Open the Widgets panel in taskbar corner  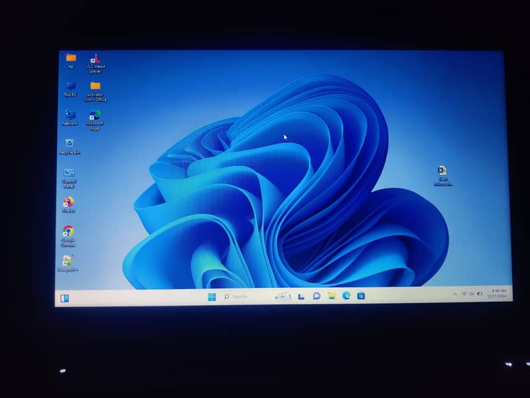pos(64,298)
